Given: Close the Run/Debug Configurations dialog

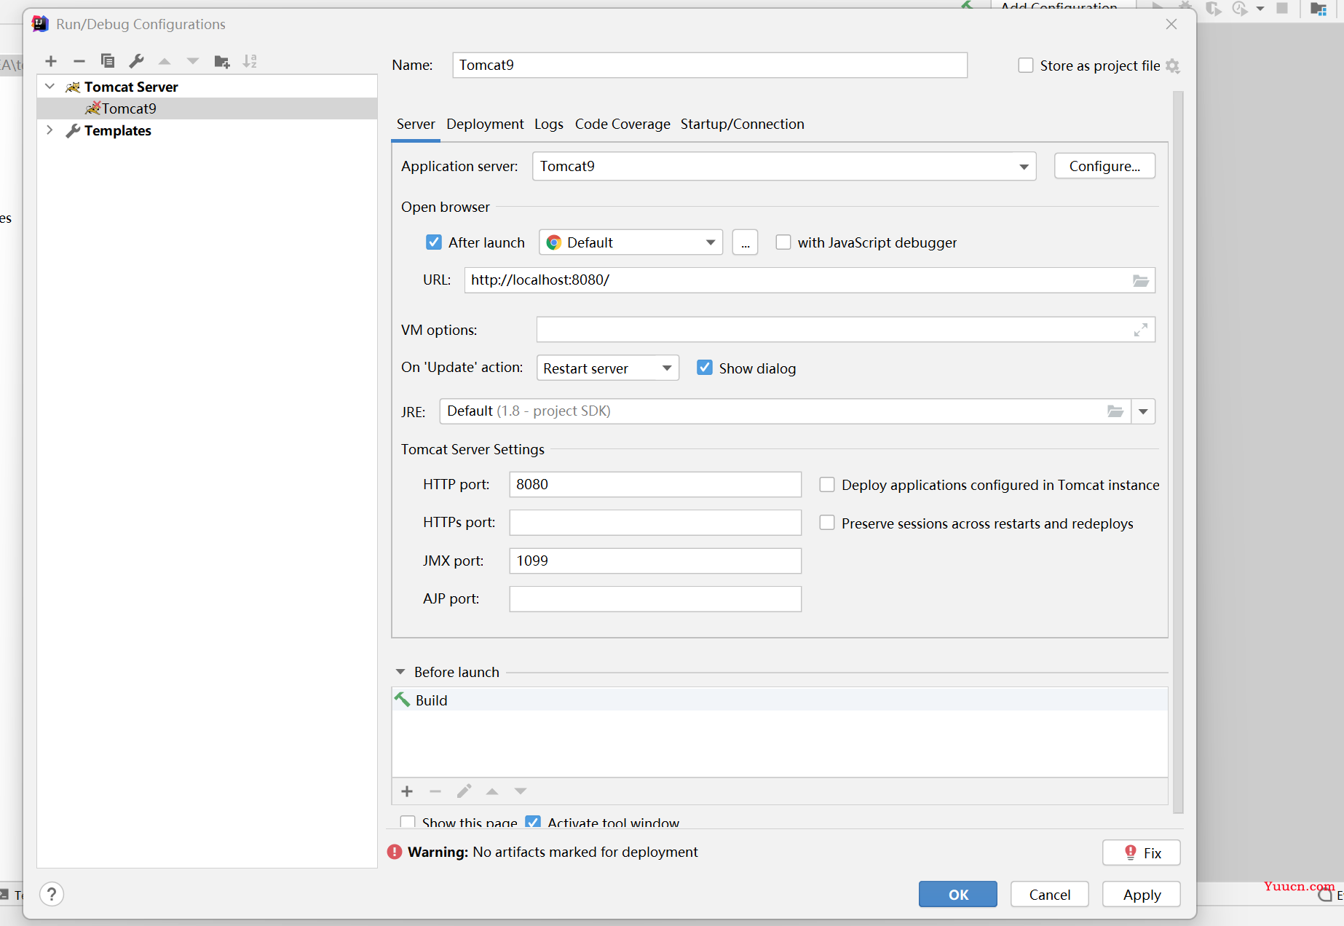Looking at the screenshot, I should coord(1171,24).
